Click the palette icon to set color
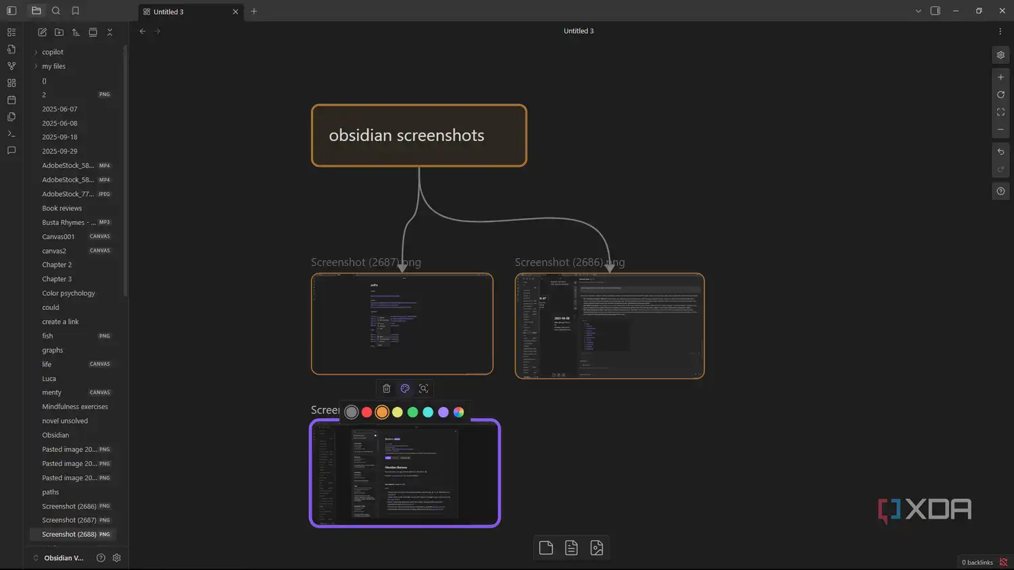Viewport: 1014px width, 570px height. (x=405, y=388)
